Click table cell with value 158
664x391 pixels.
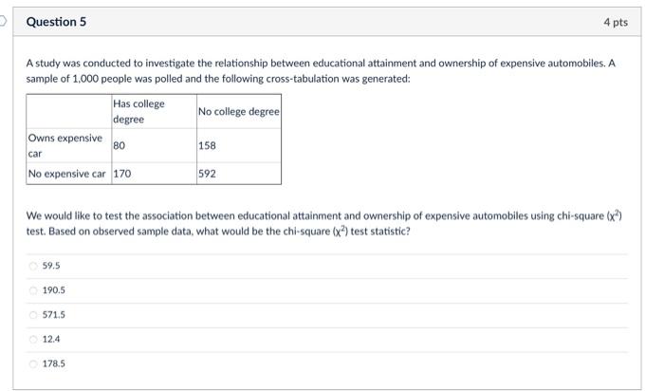click(239, 146)
